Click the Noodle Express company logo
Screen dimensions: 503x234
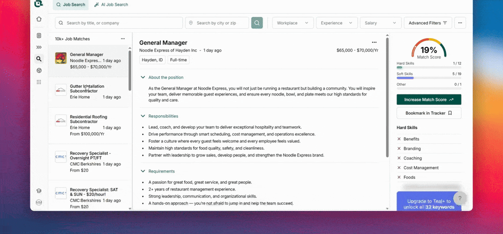point(61,58)
